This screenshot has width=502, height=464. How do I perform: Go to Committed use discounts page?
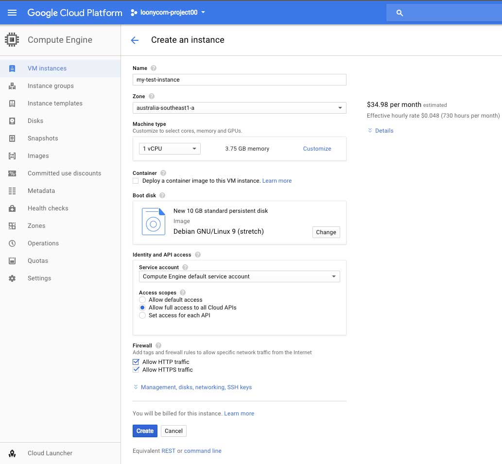(64, 173)
